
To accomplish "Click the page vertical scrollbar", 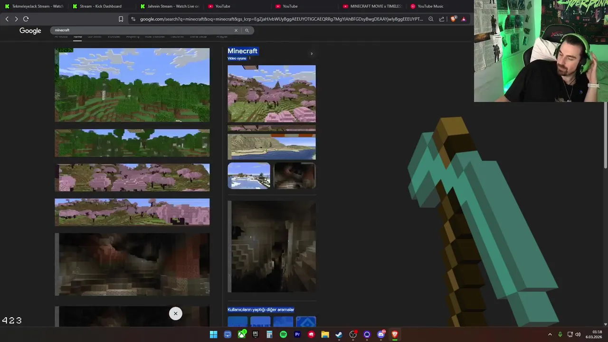I will point(605,135).
